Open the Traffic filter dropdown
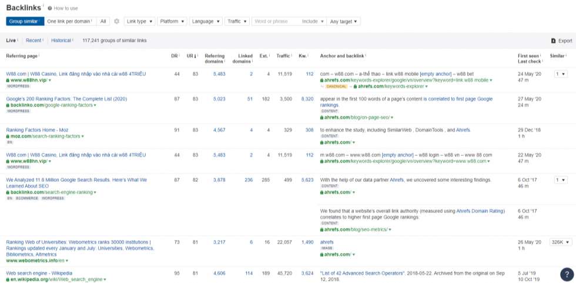 pos(237,21)
